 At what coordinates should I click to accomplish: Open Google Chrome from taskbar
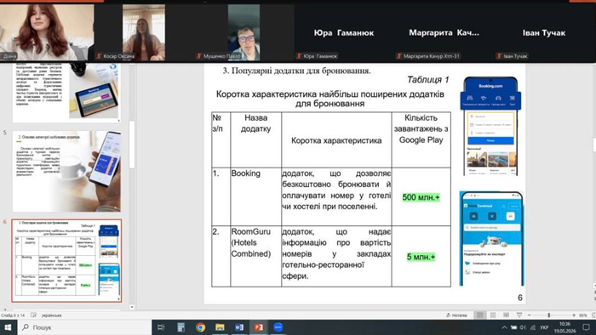(x=200, y=327)
